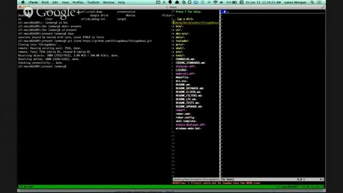Viewport: 343px width, 193px height.
Task: Open Spotlight search magnifier
Action: click(312, 2)
